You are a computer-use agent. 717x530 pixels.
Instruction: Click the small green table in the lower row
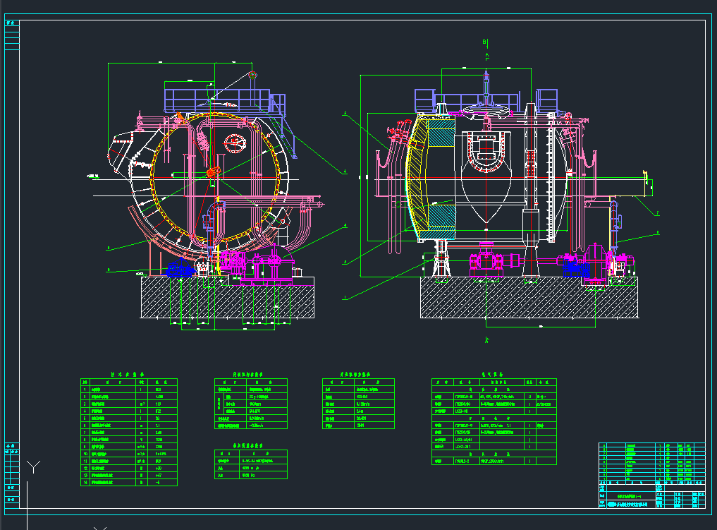[x=250, y=464]
